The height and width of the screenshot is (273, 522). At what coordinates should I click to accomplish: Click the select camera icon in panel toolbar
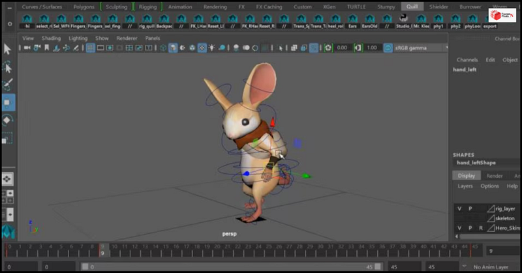[x=27, y=48]
